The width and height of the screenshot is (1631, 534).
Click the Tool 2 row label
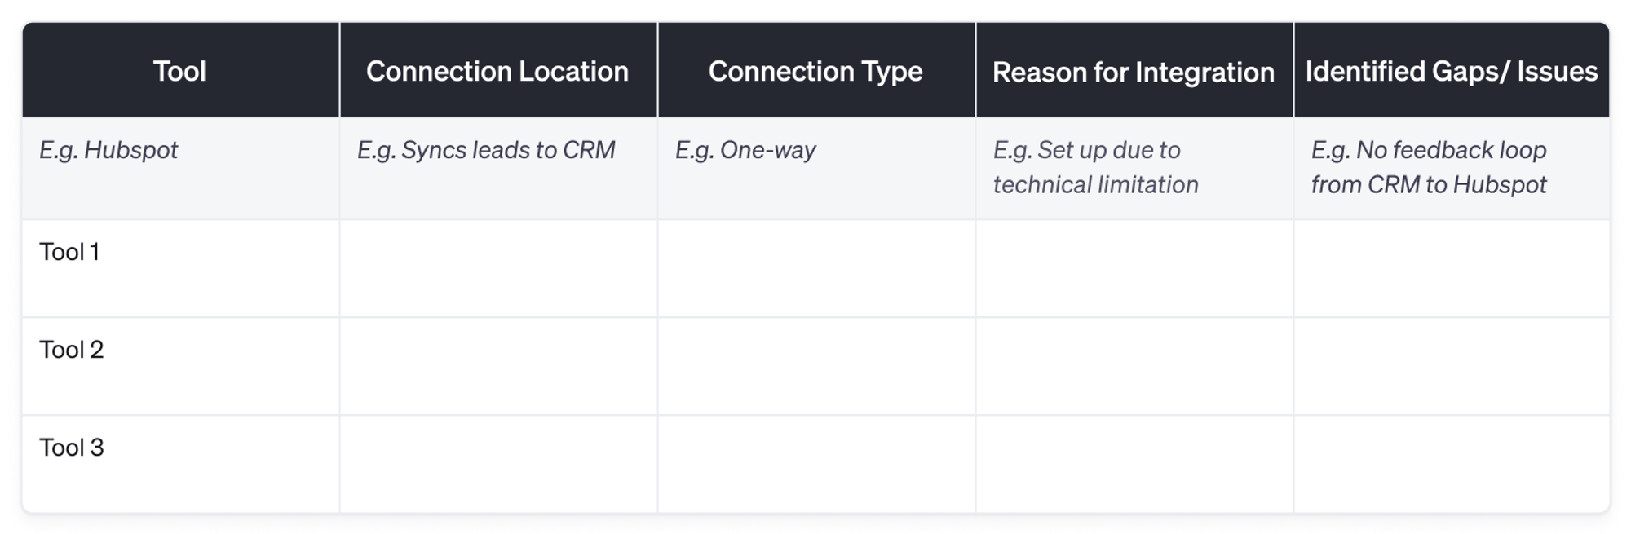tap(72, 350)
